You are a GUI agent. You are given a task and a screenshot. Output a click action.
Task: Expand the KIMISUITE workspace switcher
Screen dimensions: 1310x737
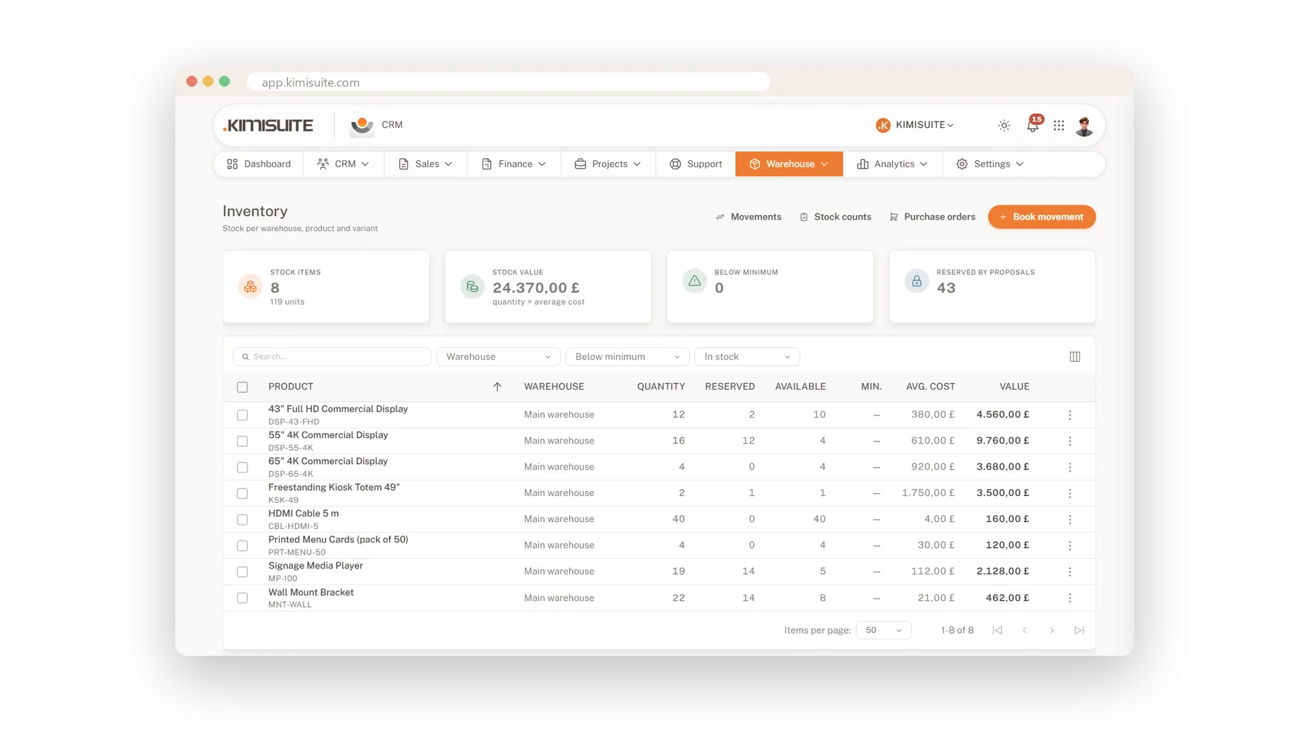click(915, 125)
